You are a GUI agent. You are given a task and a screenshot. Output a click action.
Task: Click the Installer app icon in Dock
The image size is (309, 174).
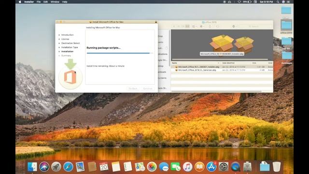248,167
